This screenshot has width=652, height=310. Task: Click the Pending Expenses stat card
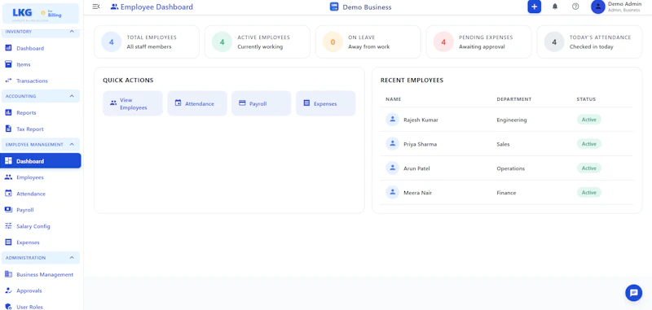click(478, 42)
